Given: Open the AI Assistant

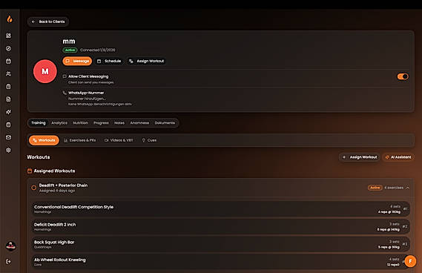Looking at the screenshot, I should point(398,157).
